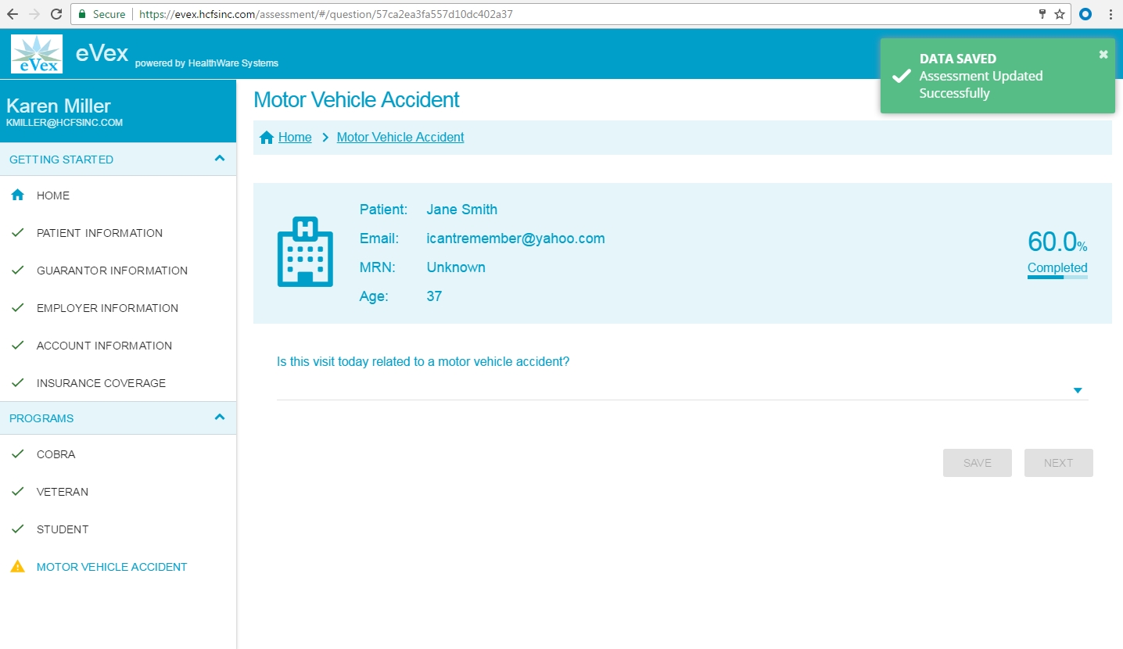Image resolution: width=1123 pixels, height=649 pixels.
Task: Dismiss the Data Saved notification
Action: [x=1103, y=54]
